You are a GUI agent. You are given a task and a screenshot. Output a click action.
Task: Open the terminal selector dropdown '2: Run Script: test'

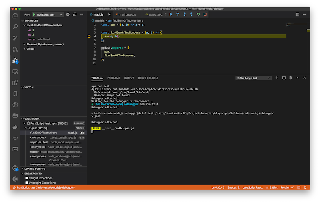(253, 78)
